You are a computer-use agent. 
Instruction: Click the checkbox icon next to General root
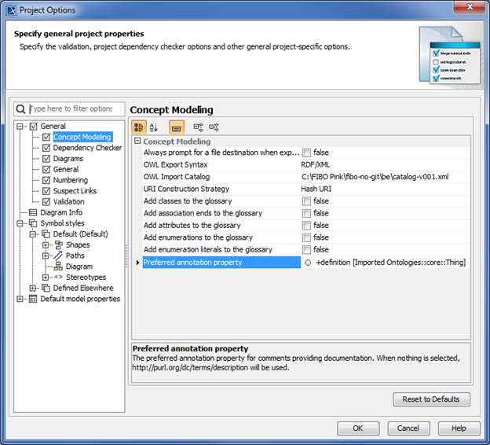click(33, 126)
